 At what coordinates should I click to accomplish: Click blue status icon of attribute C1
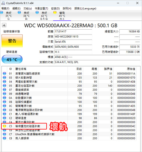(x=5, y=114)
